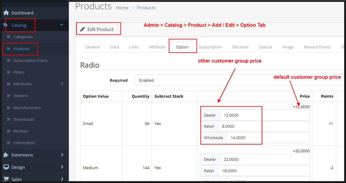Click the Extensions puzzle piece icon

pyautogui.click(x=6, y=155)
